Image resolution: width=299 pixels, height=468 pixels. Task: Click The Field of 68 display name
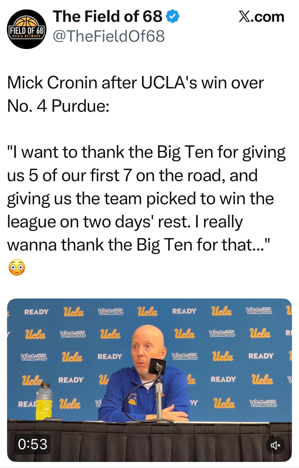[108, 17]
